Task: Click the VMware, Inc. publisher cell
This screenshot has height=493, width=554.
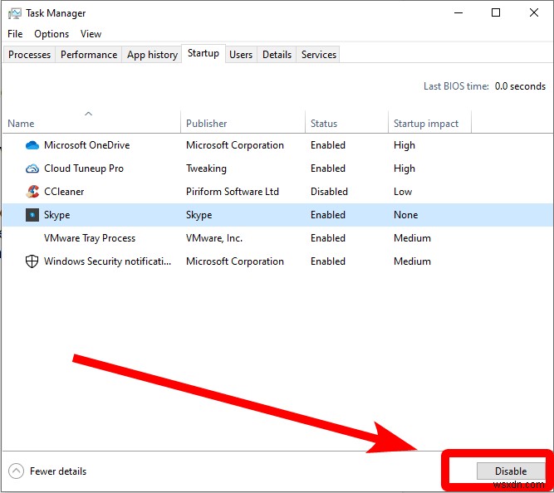Action: click(x=214, y=238)
